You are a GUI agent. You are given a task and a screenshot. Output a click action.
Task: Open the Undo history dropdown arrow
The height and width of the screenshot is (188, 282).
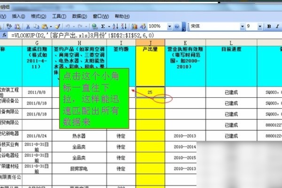[x=74, y=27]
